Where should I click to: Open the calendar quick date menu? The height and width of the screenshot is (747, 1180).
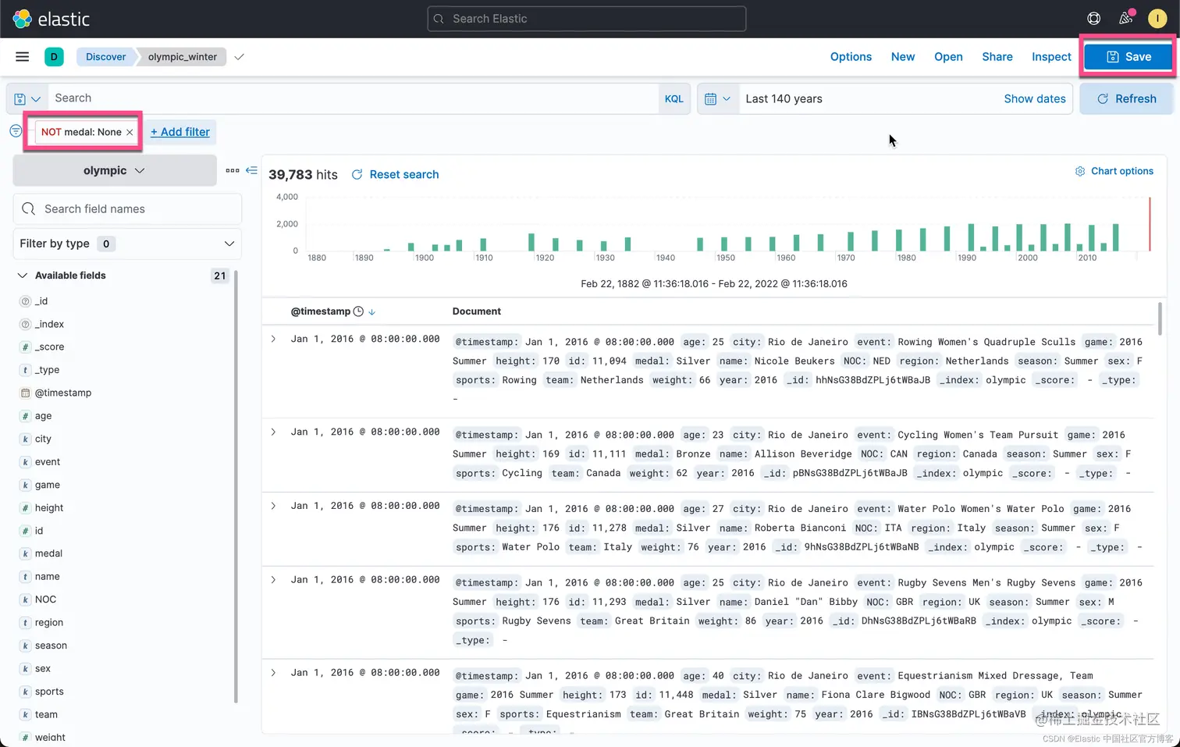(x=717, y=99)
